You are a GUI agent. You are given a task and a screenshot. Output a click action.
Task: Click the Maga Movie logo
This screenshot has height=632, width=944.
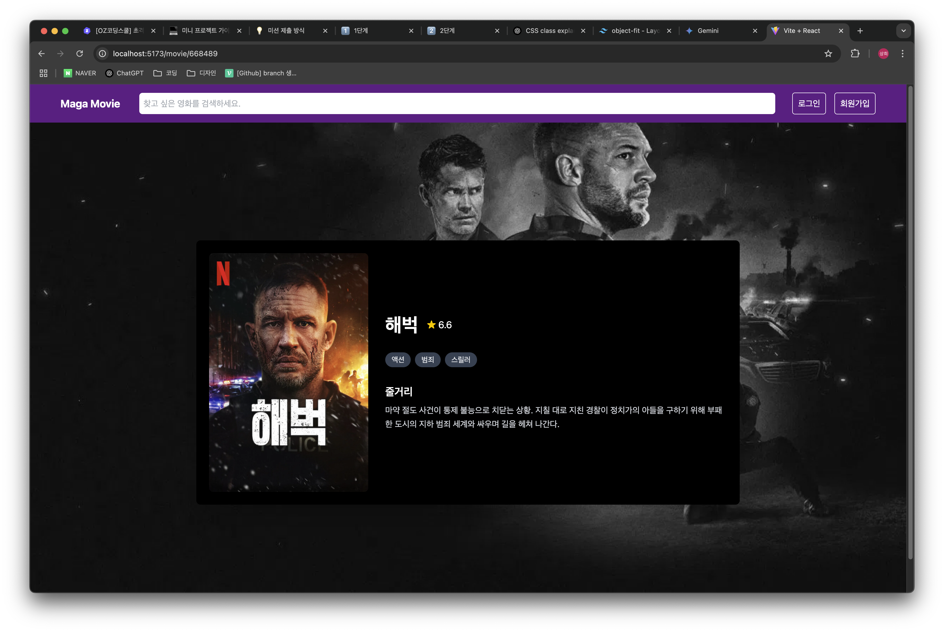coord(90,103)
